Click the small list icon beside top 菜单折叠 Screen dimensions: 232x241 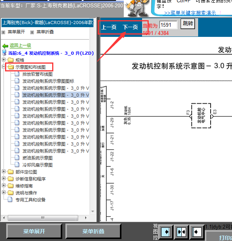click(x=32, y=32)
